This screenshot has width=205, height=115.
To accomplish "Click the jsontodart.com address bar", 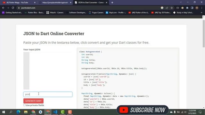I will (89, 8).
